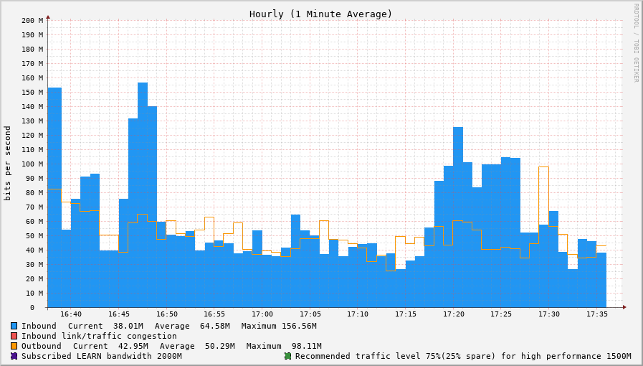Click the RRDTOOL / TOBI OETIKER watermark
Screen dimensions: 643x366
point(635,43)
